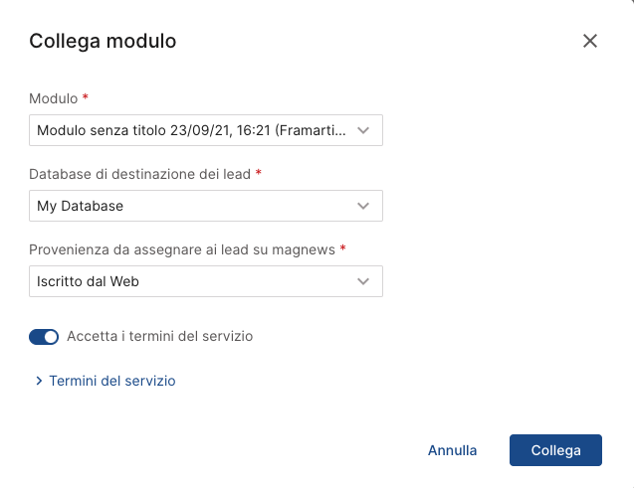Viewport: 634px width, 488px height.
Task: Close the Collega modulo dialog
Action: (x=590, y=41)
